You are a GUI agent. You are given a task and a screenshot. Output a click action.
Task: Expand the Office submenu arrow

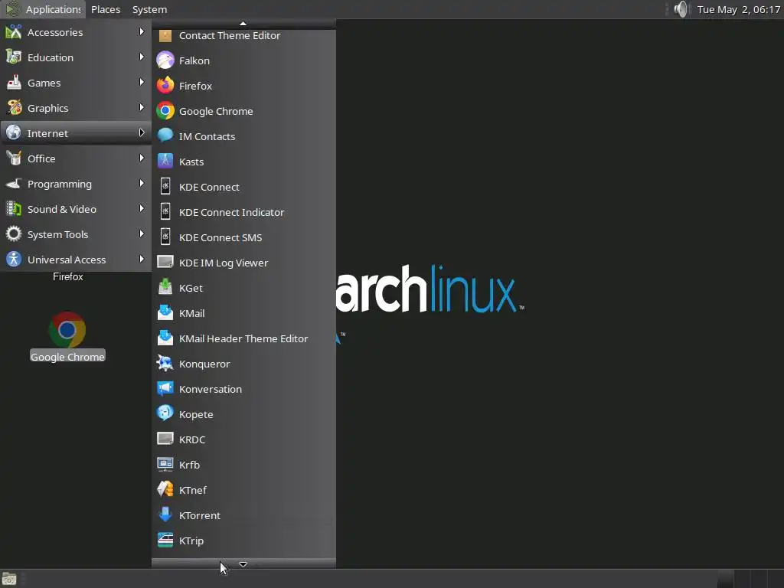(x=142, y=158)
